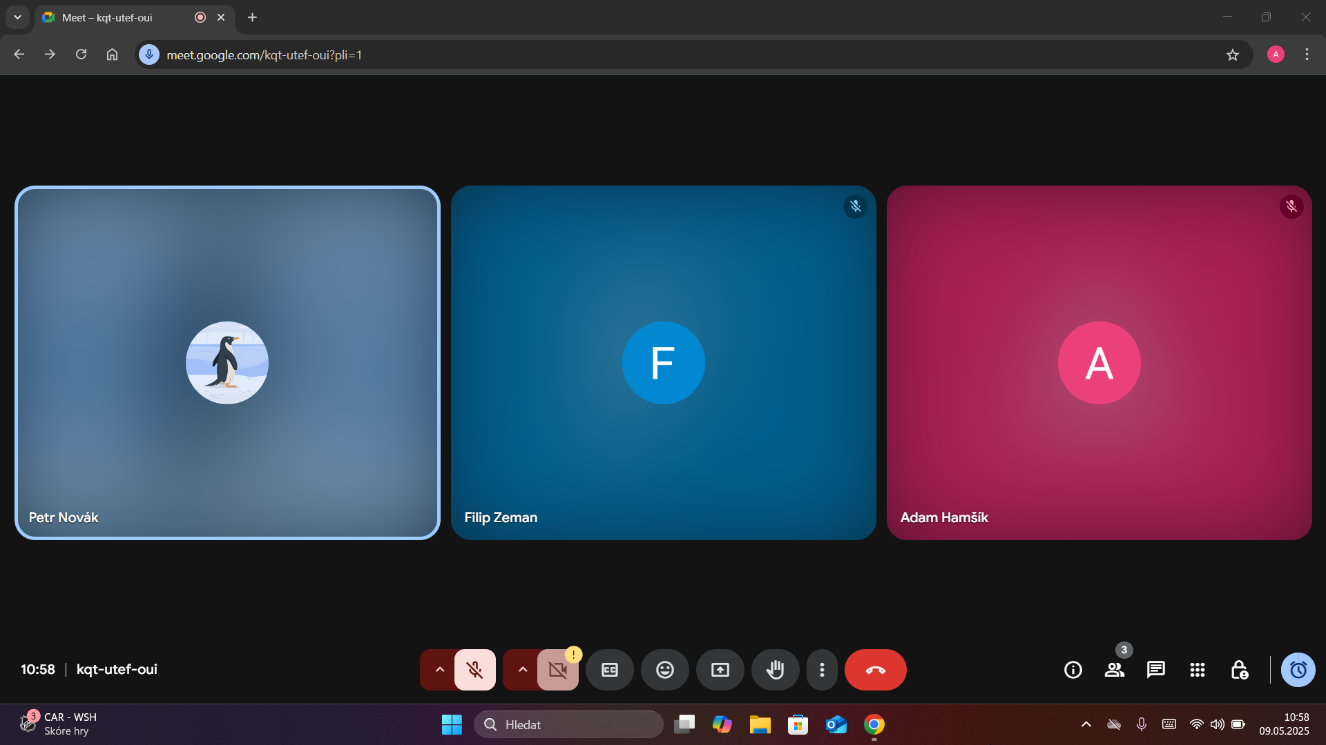Mute Adam Hamšík's muted mic indicator
Viewport: 1326px width, 745px height.
point(1292,206)
